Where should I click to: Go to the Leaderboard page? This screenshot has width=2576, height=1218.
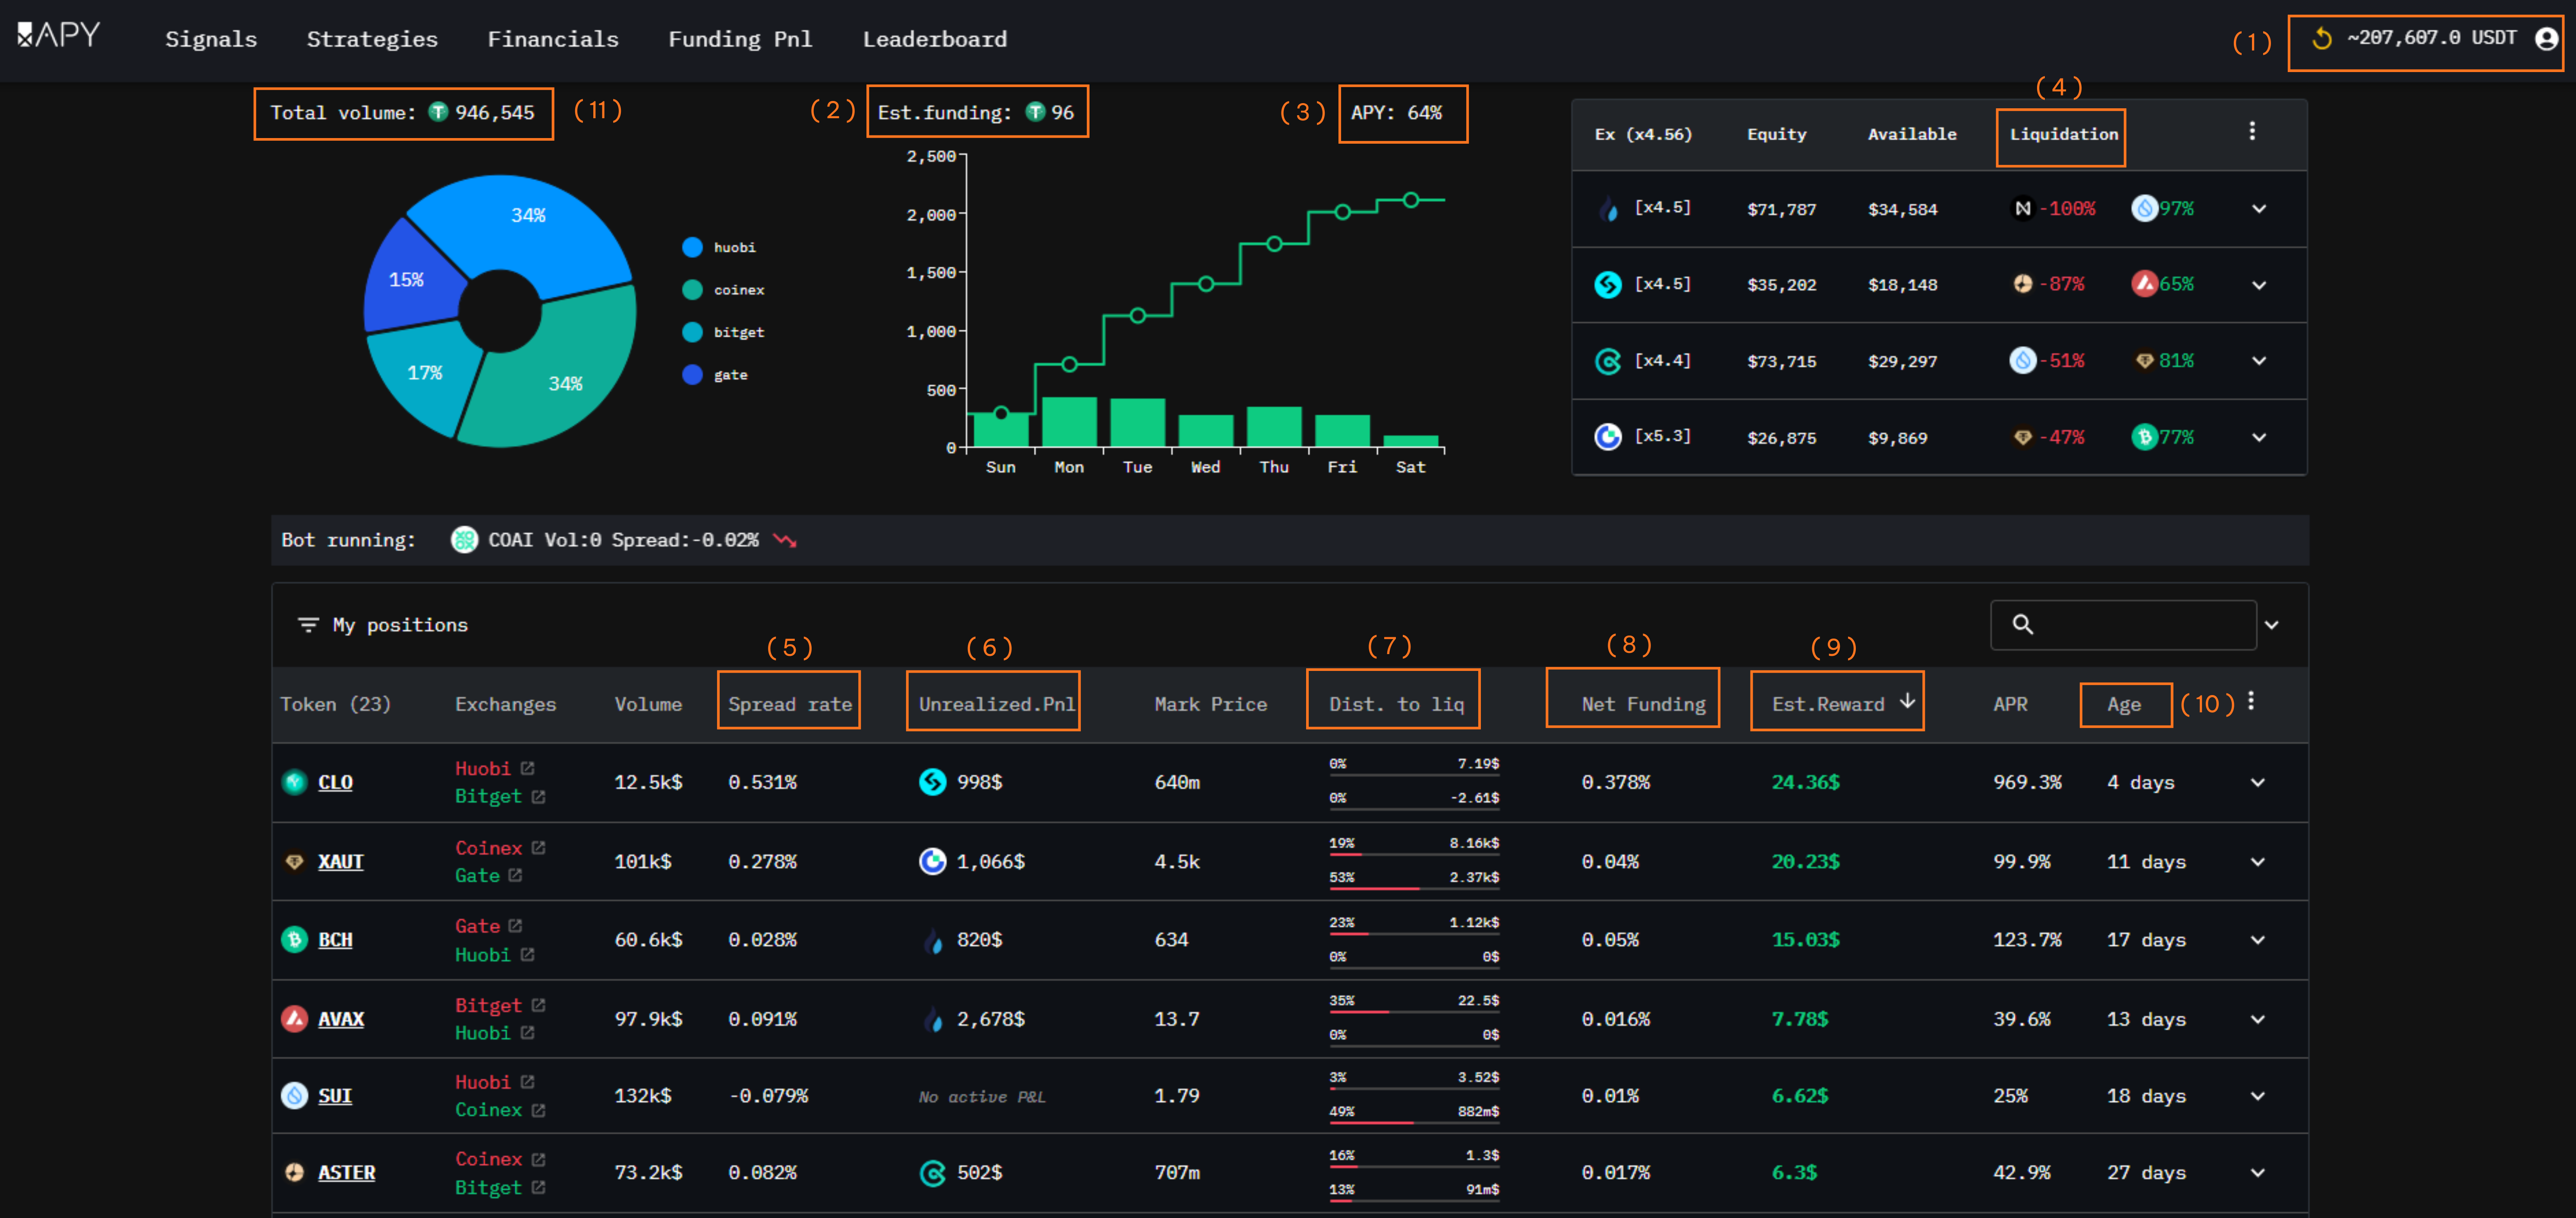coord(934,39)
